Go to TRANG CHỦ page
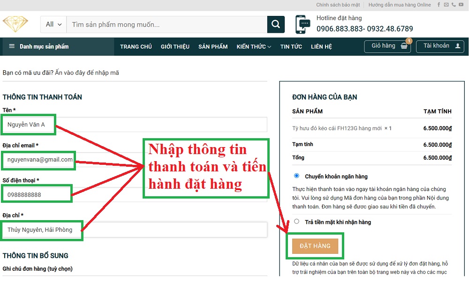469x281 pixels. pyautogui.click(x=136, y=47)
